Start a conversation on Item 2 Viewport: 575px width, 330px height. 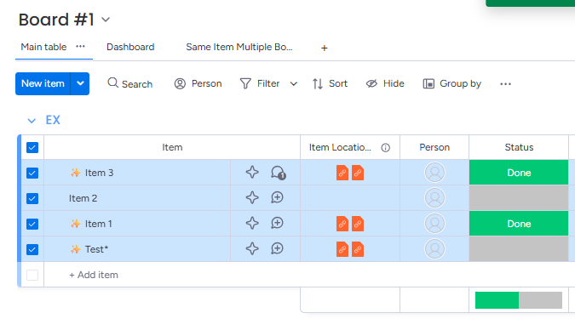[x=277, y=198]
